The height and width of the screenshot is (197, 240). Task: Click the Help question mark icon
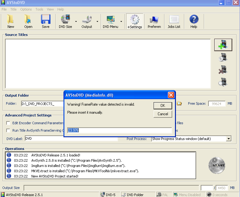pos(194,21)
